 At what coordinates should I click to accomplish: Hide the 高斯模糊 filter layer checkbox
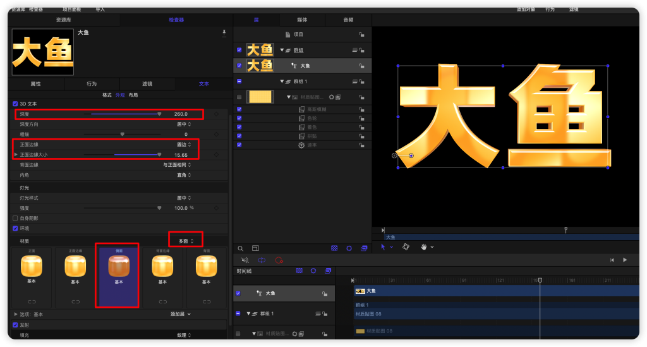239,109
